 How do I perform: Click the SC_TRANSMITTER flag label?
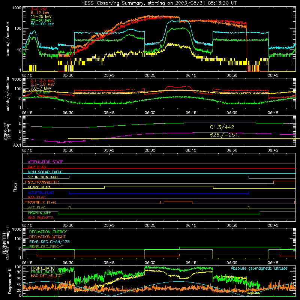coord(43,182)
